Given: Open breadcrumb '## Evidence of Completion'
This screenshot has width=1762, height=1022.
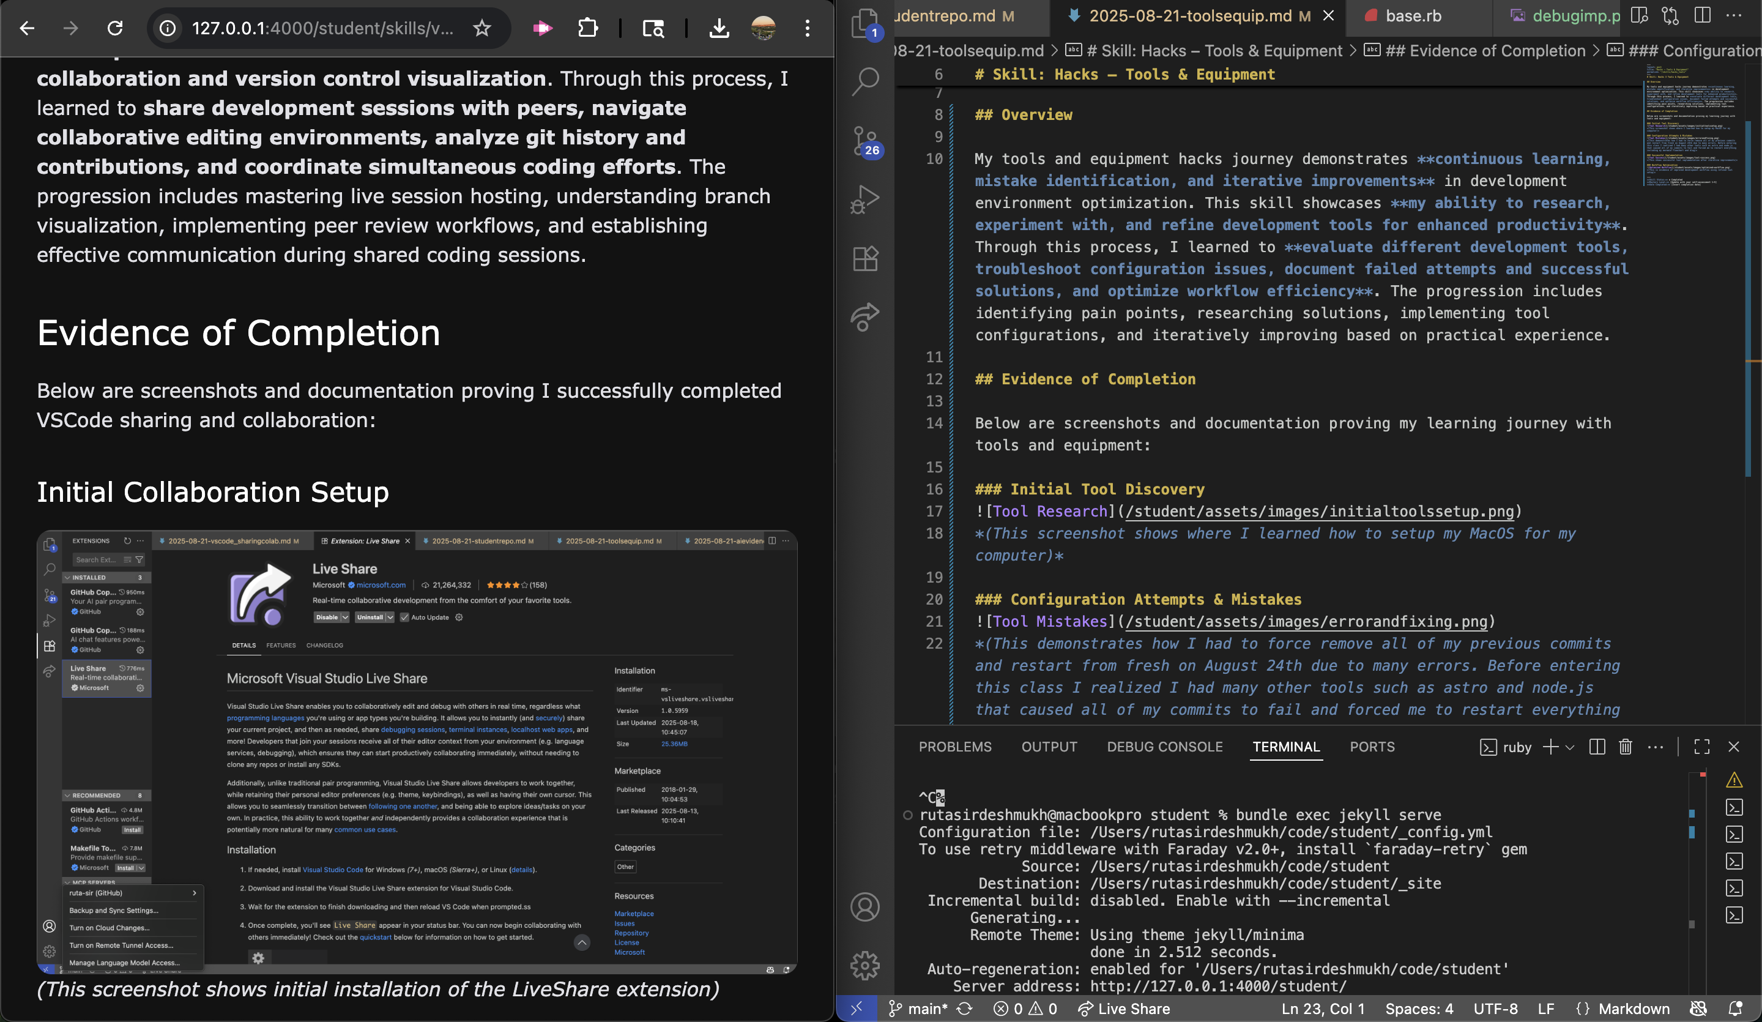Looking at the screenshot, I should [1476, 50].
